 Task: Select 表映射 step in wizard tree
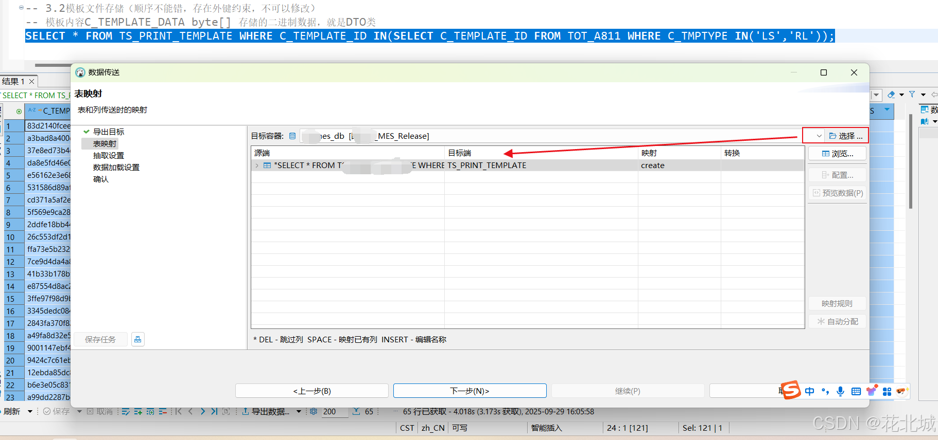tap(105, 143)
